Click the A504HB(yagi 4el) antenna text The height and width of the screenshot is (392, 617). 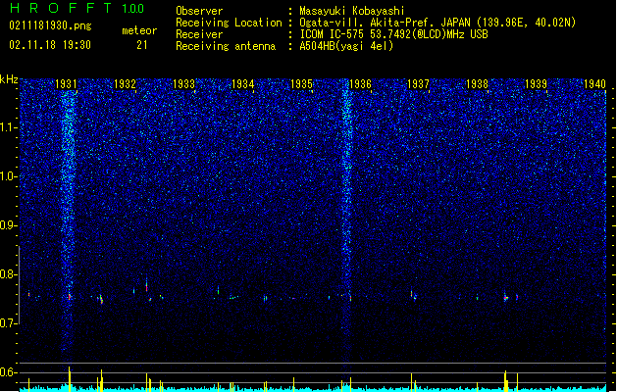346,46
